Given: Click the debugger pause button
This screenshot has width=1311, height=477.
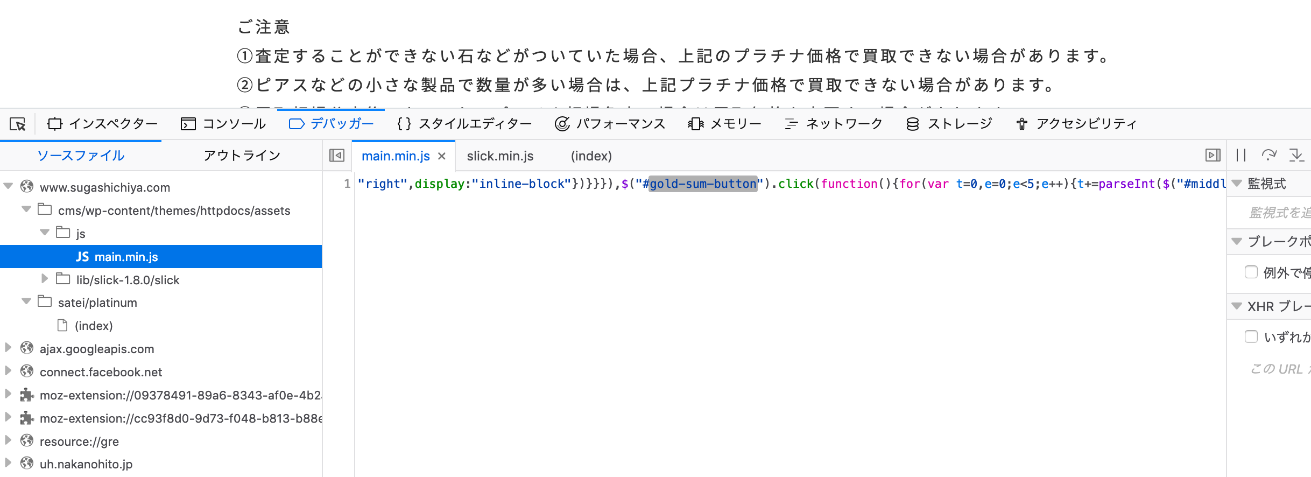Looking at the screenshot, I should pos(1241,156).
